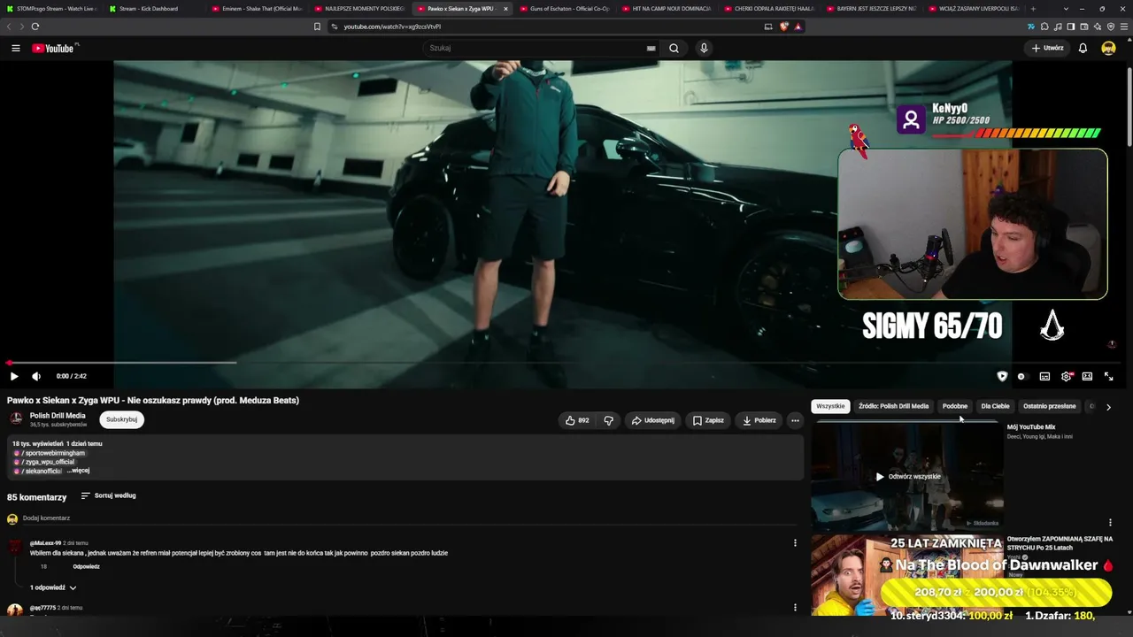
Task: Like the video with 892 likes
Action: coord(577,420)
